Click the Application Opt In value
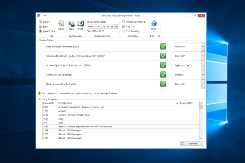This screenshot has width=245, height=163. [x=184, y=65]
